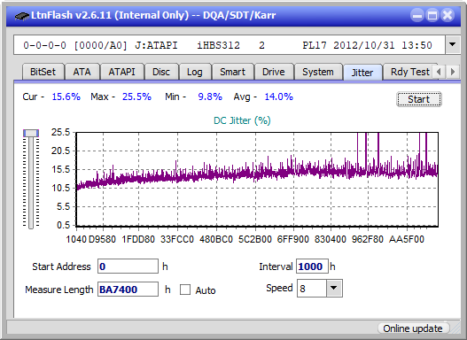Viewport: 467px width, 340px height.
Task: Click the Measure Length field
Action: point(128,290)
